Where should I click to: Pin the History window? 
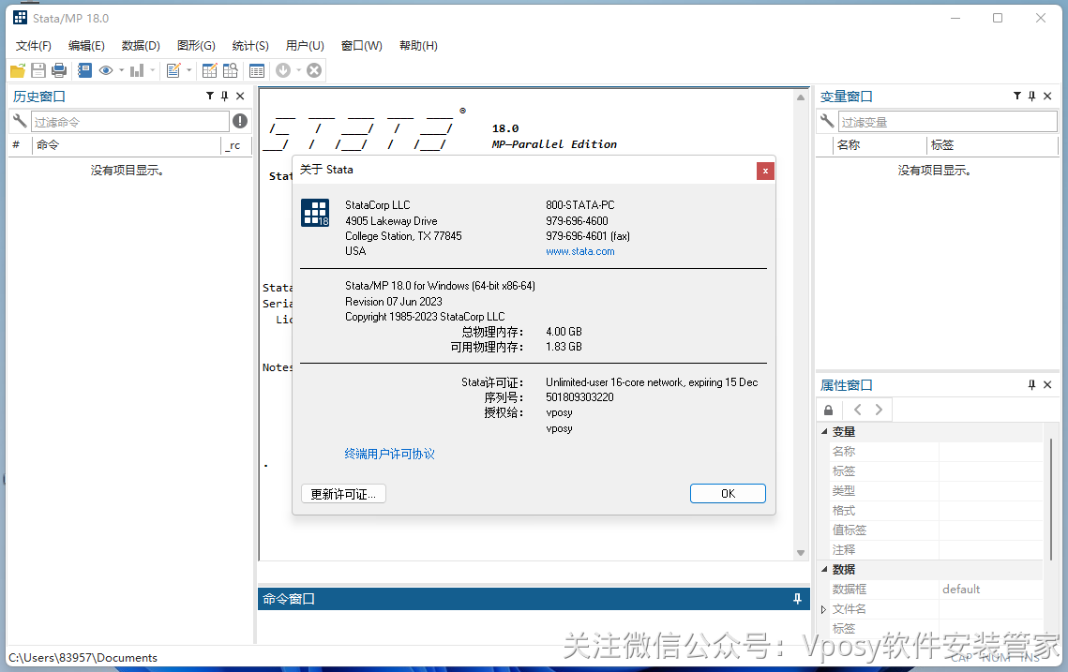[x=225, y=96]
